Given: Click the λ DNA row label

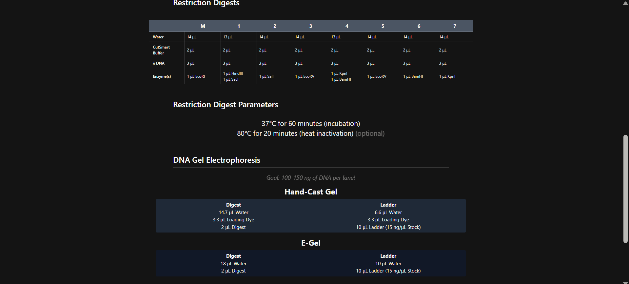Looking at the screenshot, I should pyautogui.click(x=159, y=63).
